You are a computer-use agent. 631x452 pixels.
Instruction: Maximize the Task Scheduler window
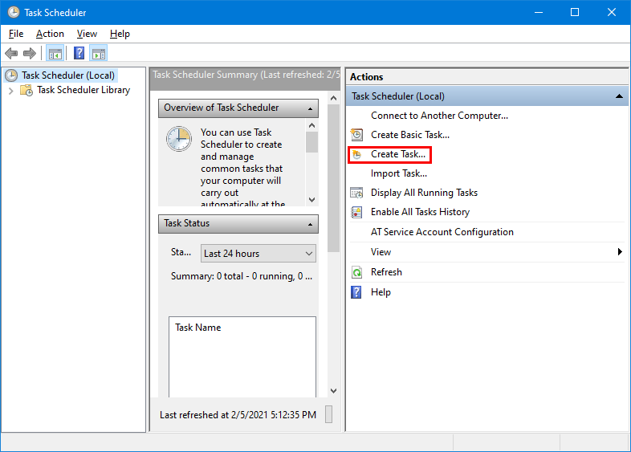575,13
